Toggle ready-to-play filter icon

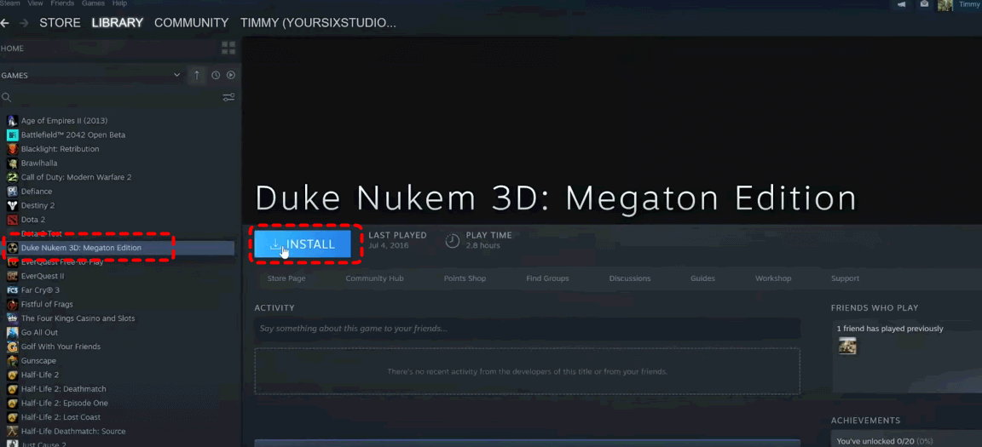click(231, 75)
